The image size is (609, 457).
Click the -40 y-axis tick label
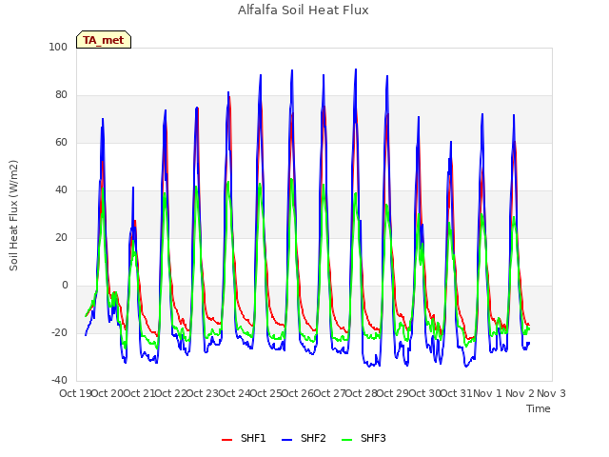(x=59, y=380)
